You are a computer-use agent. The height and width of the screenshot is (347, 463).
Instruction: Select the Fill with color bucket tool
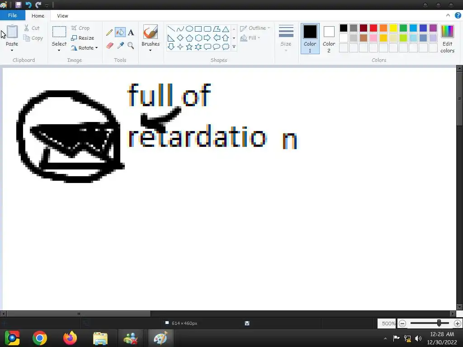tap(120, 32)
